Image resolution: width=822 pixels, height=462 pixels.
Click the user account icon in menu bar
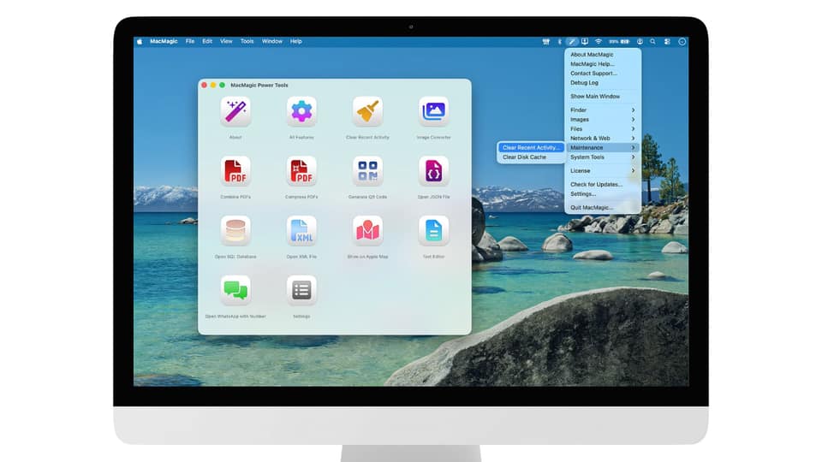(640, 41)
